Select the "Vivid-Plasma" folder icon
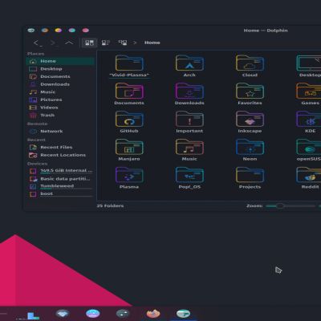This screenshot has height=321, width=321. (129, 63)
